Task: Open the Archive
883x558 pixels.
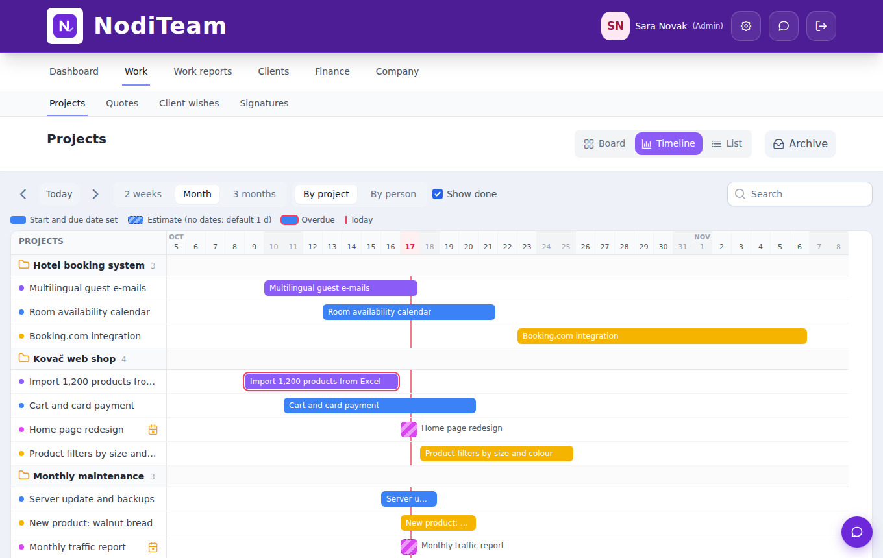Action: (x=801, y=144)
